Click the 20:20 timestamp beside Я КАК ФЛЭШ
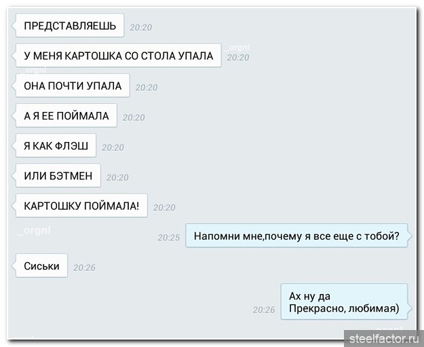 [113, 147]
